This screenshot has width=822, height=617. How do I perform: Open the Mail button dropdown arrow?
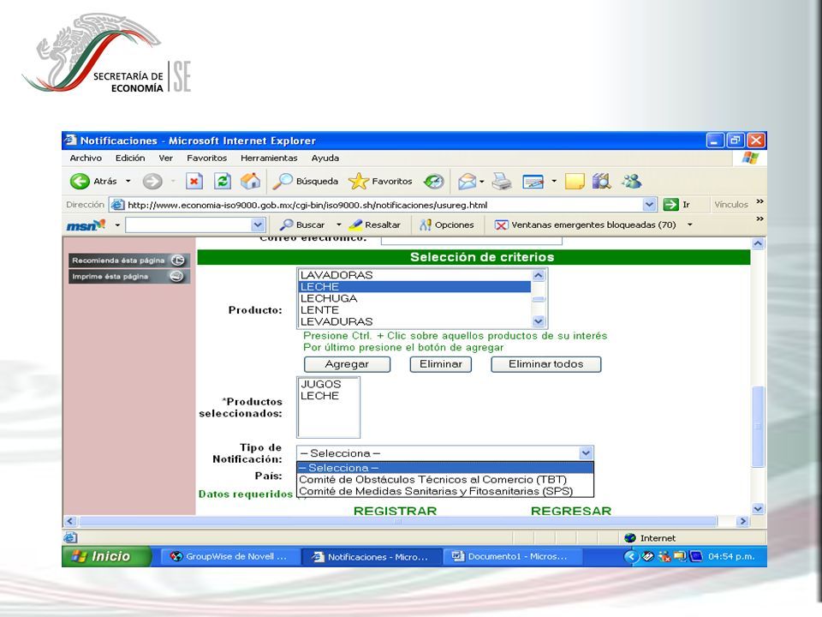[x=481, y=182]
